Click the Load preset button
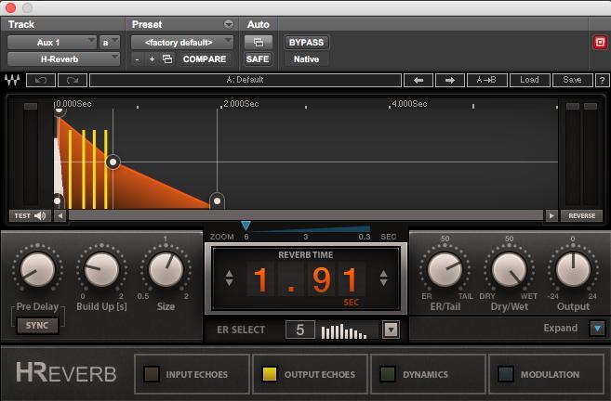This screenshot has width=611, height=401. (529, 80)
